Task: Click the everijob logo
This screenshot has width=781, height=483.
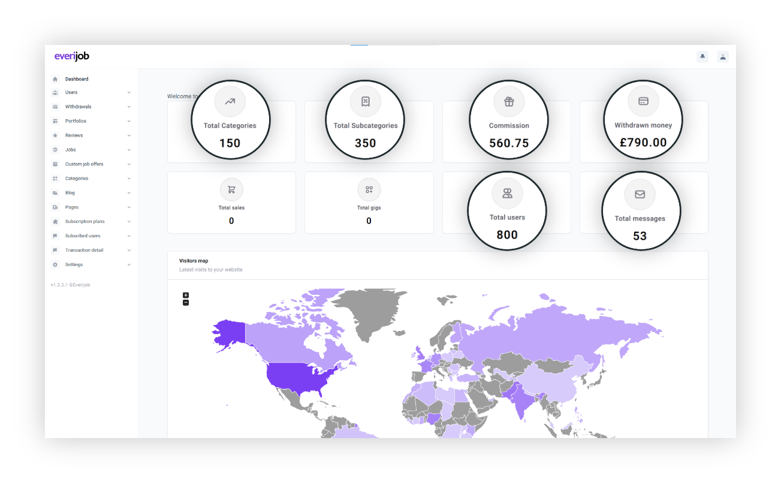Action: coord(72,56)
